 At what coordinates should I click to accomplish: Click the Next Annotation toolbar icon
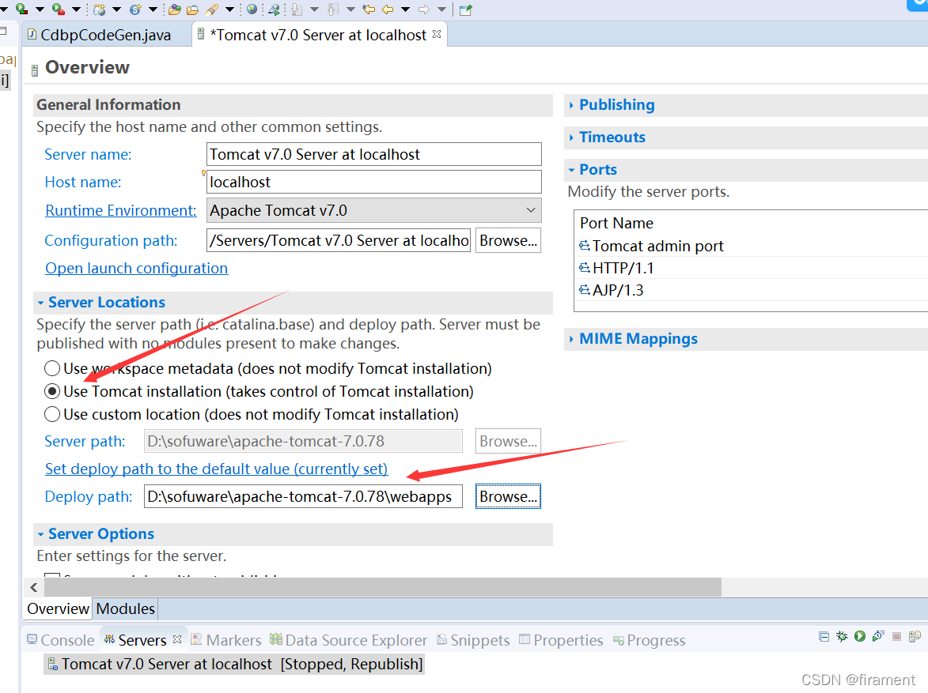coord(297,9)
